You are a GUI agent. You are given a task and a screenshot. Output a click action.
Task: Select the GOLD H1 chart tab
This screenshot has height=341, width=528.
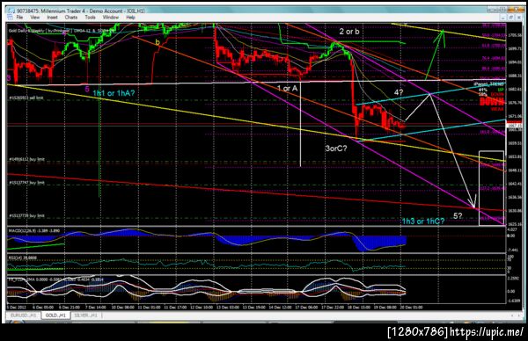pos(55,316)
